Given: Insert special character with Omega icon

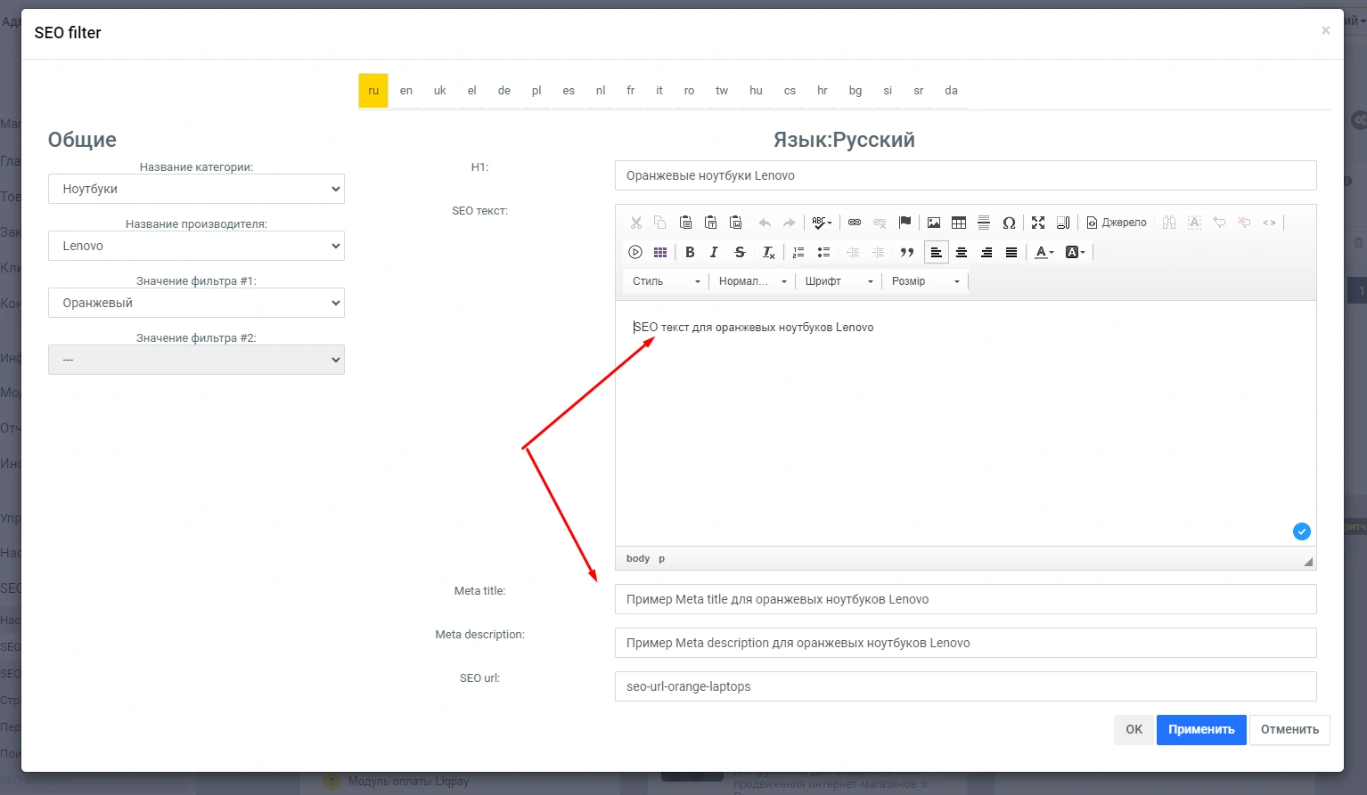Looking at the screenshot, I should click(x=1009, y=223).
